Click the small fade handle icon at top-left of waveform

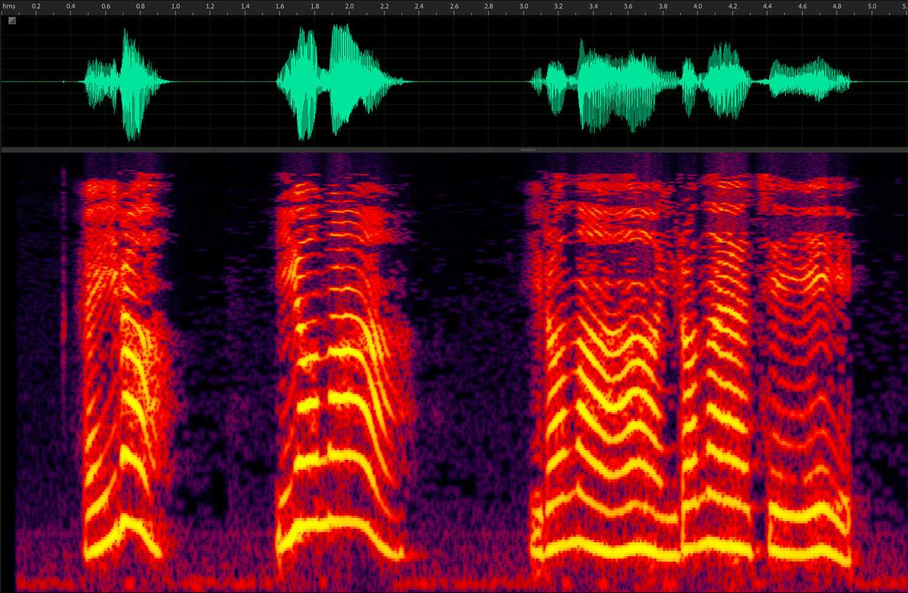click(12, 21)
